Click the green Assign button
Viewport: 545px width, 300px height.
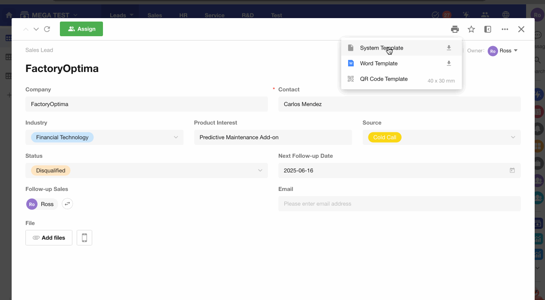[x=81, y=29]
